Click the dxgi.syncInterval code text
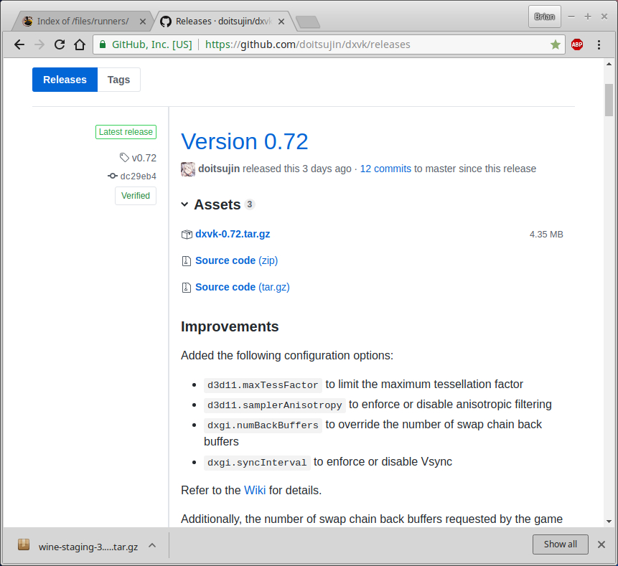The width and height of the screenshot is (618, 566). [257, 463]
